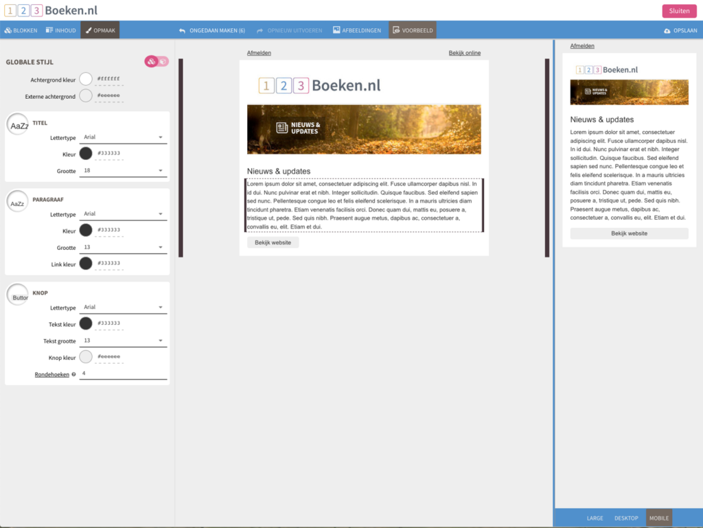Switch preview to Desktop size

(626, 518)
